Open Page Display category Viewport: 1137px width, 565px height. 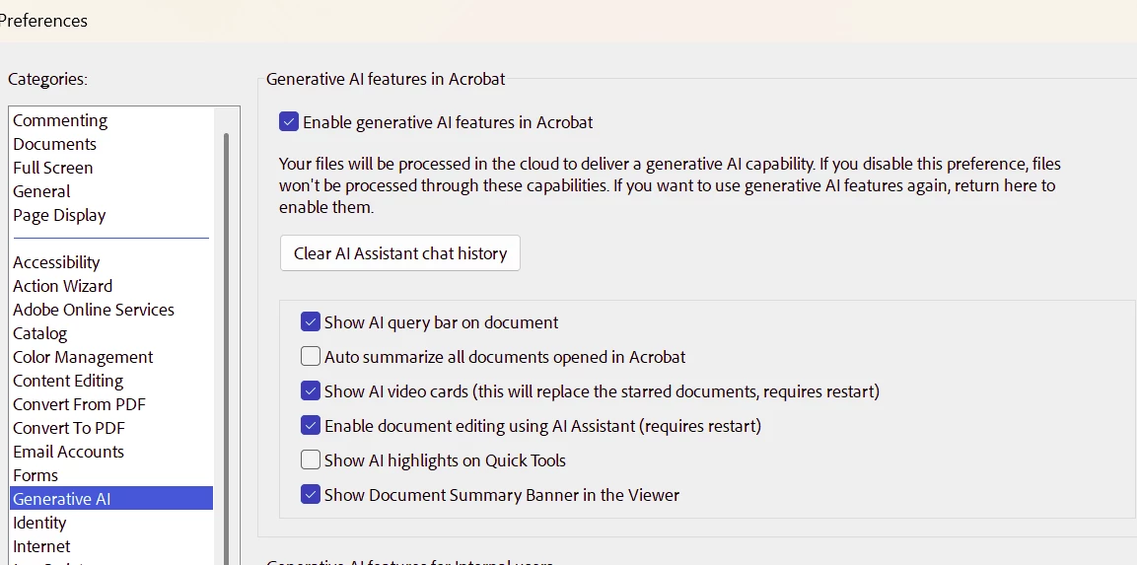[59, 215]
